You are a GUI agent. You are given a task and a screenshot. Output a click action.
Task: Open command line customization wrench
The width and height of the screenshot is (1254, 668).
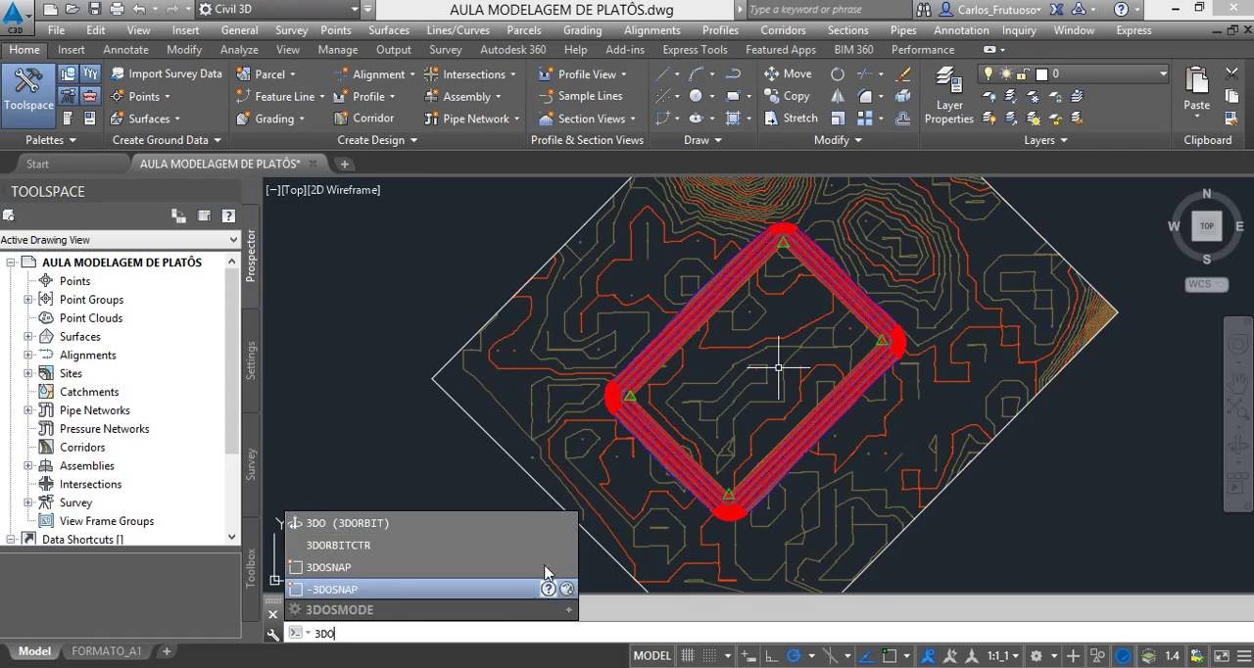click(x=272, y=634)
